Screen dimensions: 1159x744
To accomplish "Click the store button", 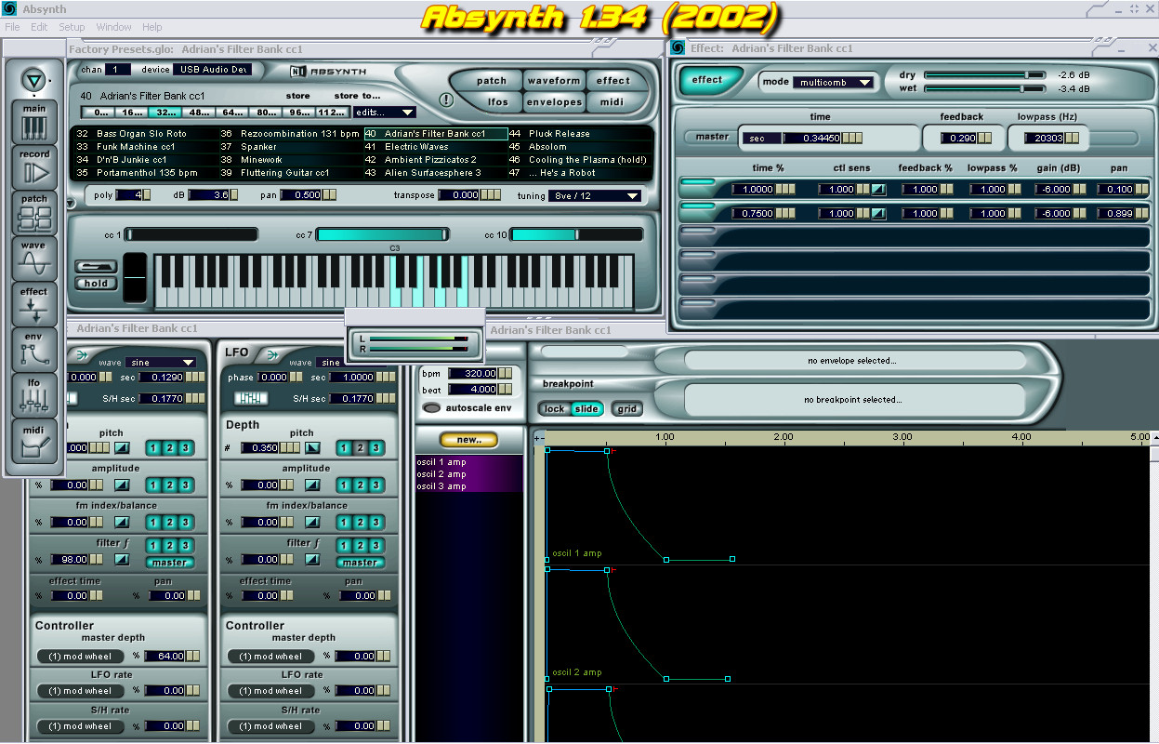I will 297,96.
